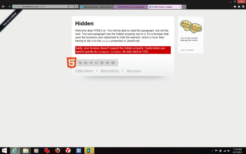Image resolution: width=246 pixels, height=154 pixels.
Task: Open Microsoft Word from the taskbar
Action: (79, 150)
